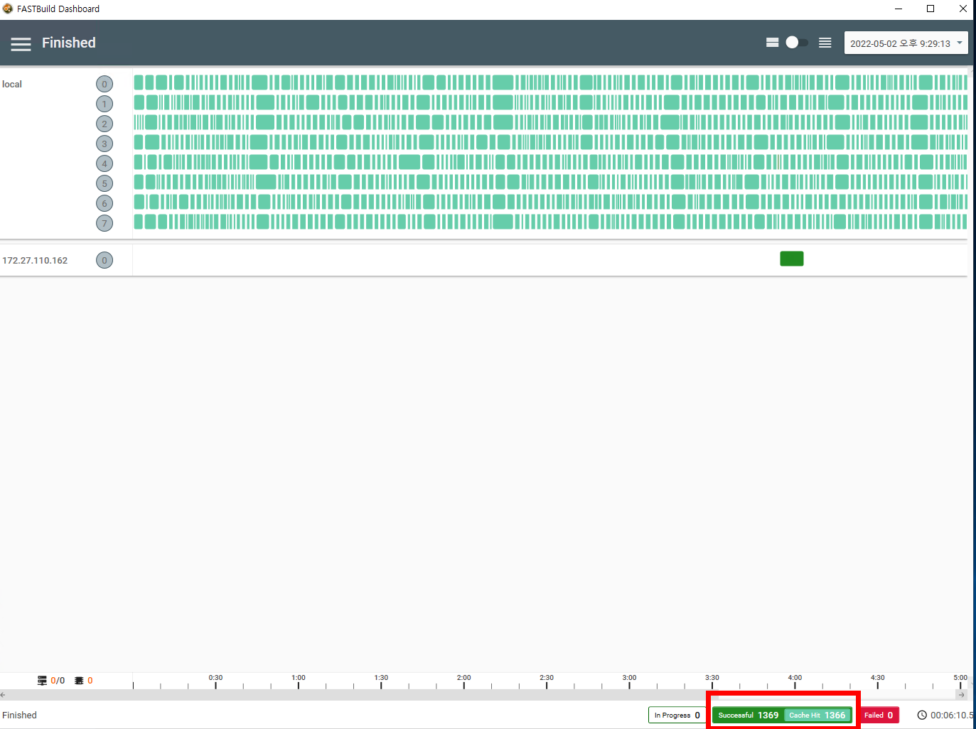This screenshot has width=976, height=729.
Task: Click the cores count icon
Action: point(80,680)
